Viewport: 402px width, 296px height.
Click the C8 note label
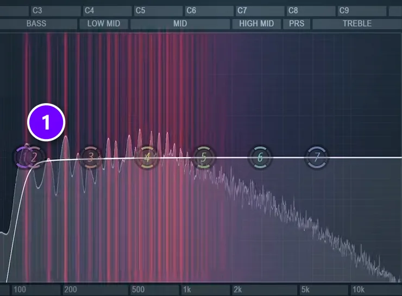tap(293, 11)
